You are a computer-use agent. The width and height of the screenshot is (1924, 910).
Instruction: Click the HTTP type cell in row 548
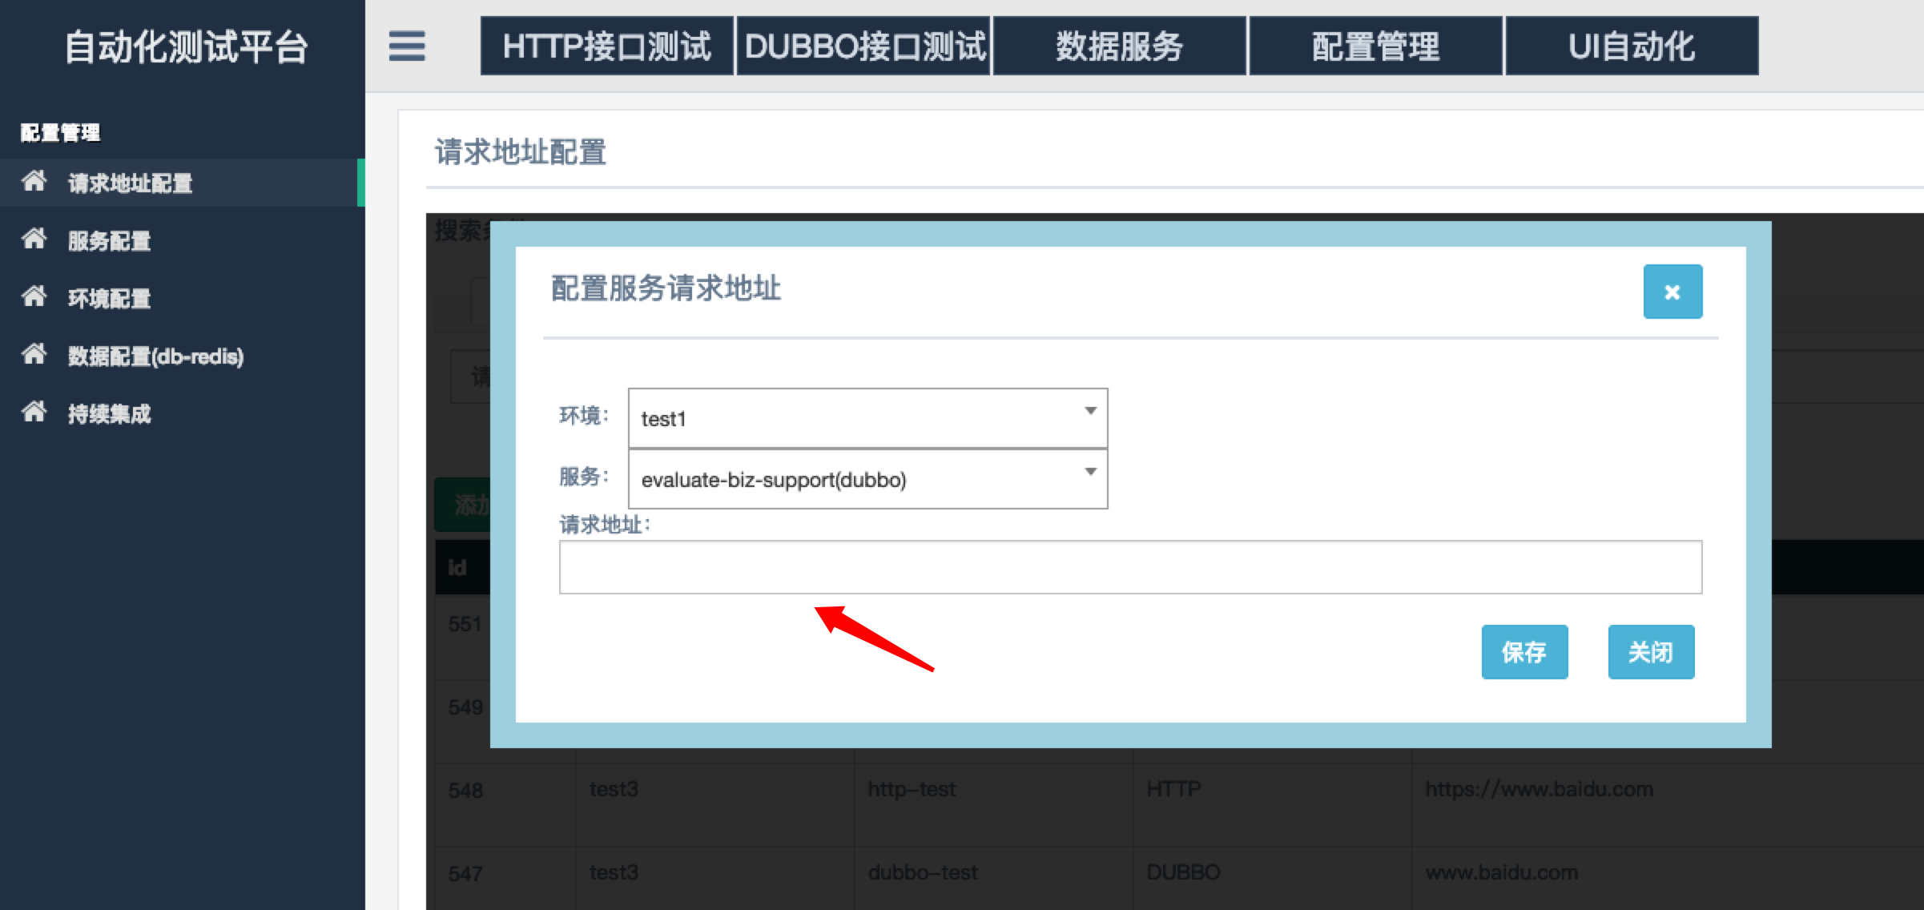(1173, 789)
